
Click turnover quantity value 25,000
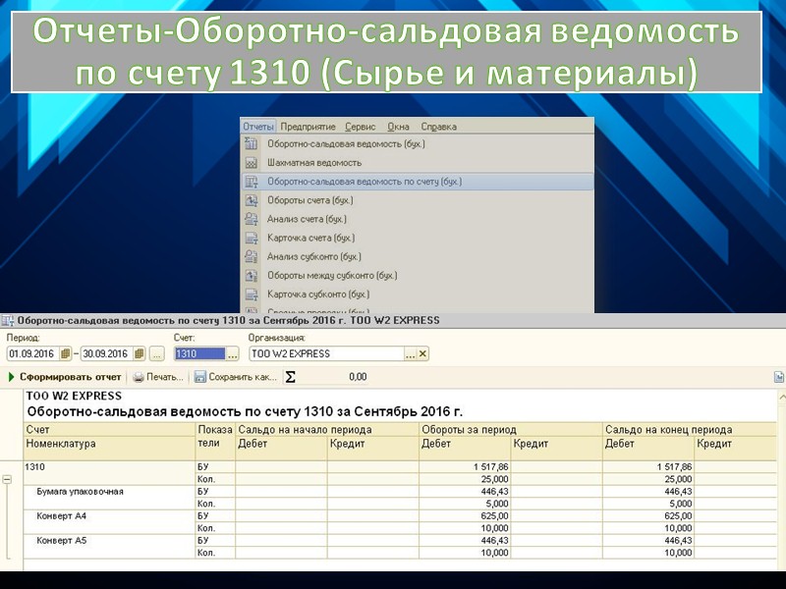[494, 479]
